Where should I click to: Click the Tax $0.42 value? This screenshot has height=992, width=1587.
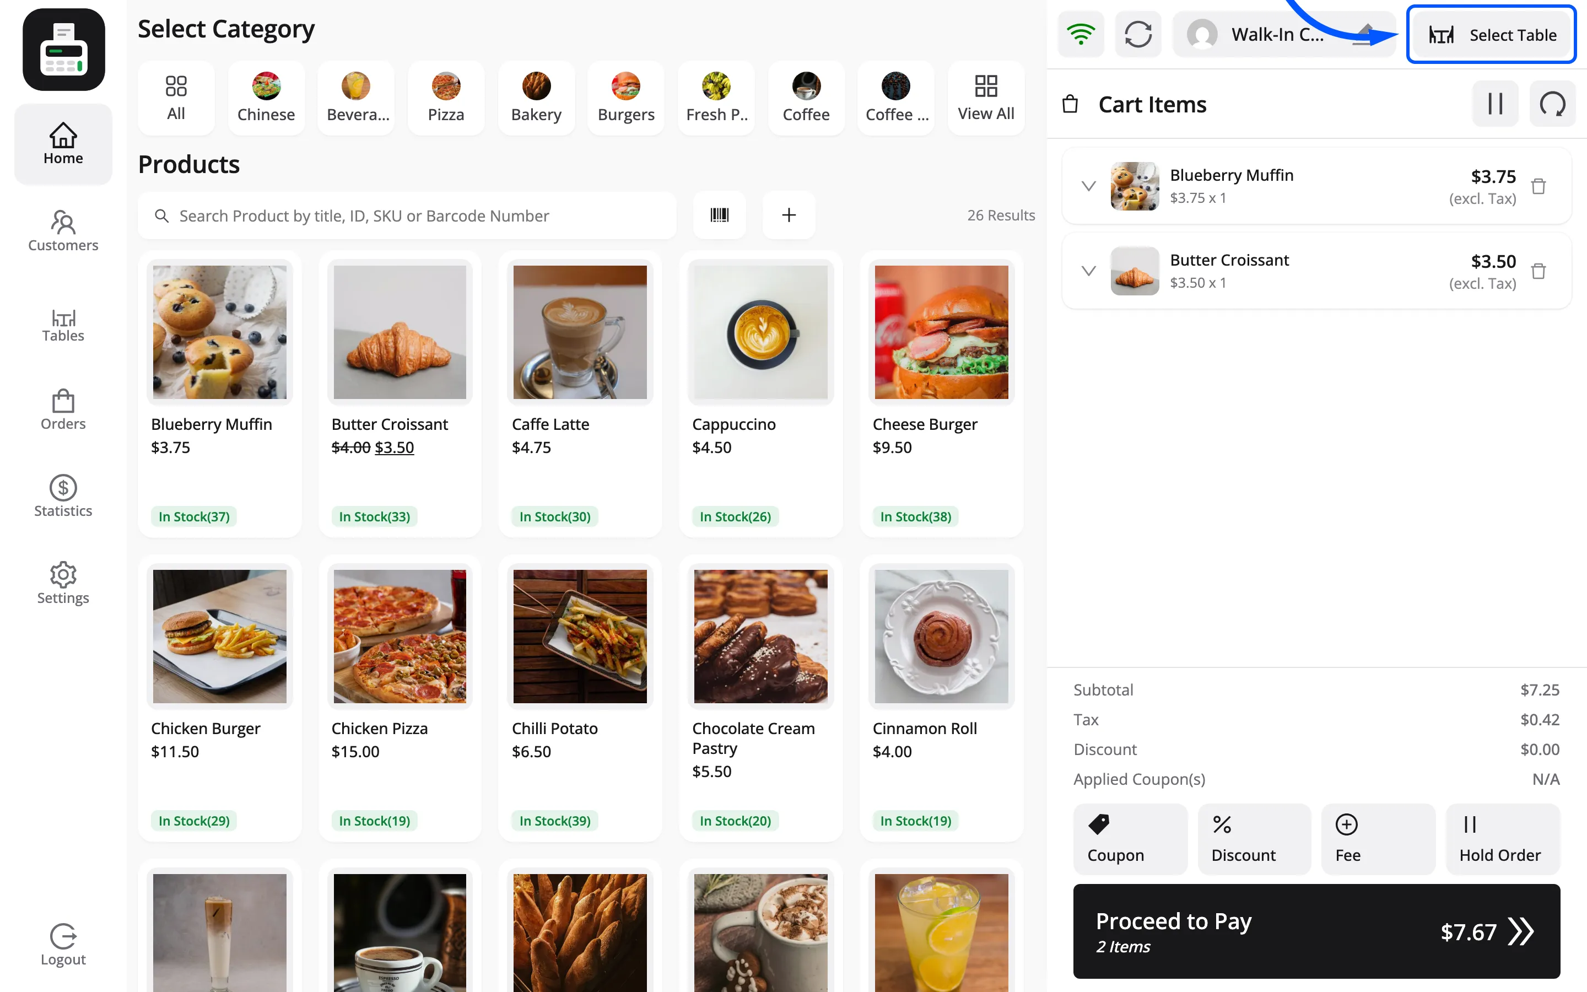pos(1540,720)
